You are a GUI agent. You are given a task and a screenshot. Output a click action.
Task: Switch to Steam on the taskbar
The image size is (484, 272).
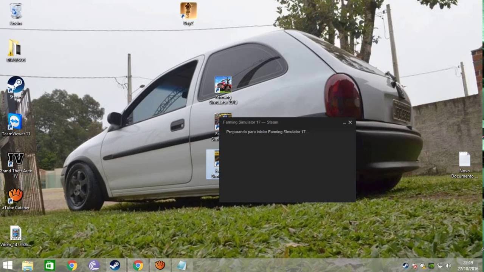115,266
